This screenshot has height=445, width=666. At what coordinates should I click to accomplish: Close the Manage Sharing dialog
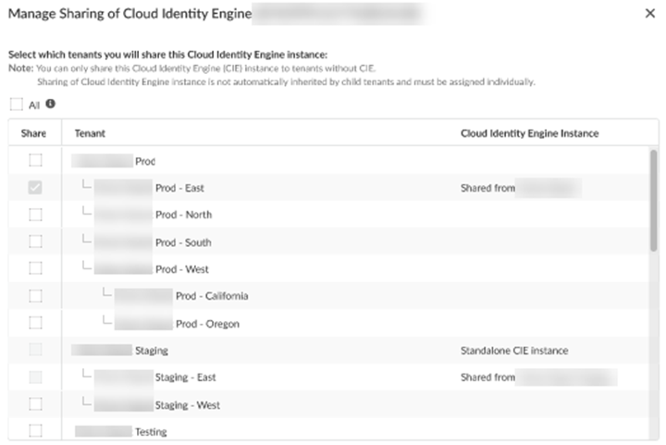[x=649, y=14]
